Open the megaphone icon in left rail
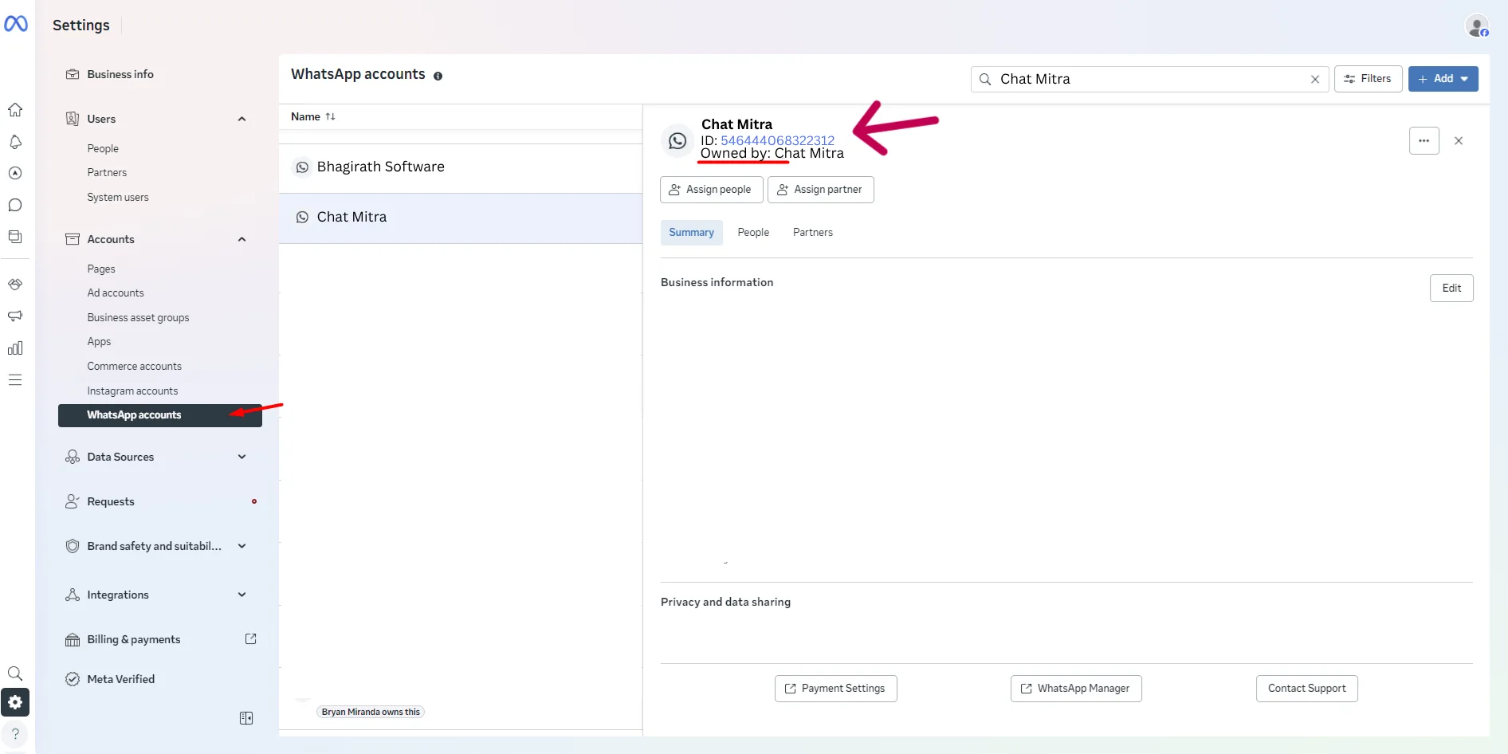 tap(15, 316)
